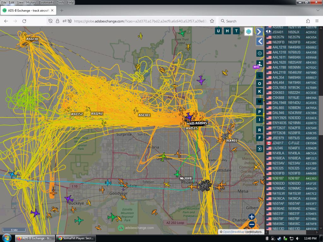Select purple jet north of Az 101 Loop
Image resolution: width=323 pixels, height=242 pixels.
point(201,80)
